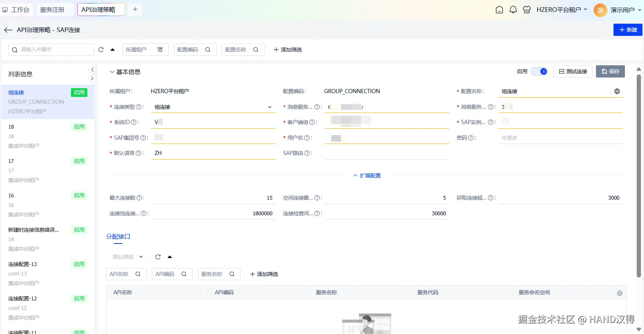
Task: Show help for 客户端组 question icon
Action: tap(312, 122)
